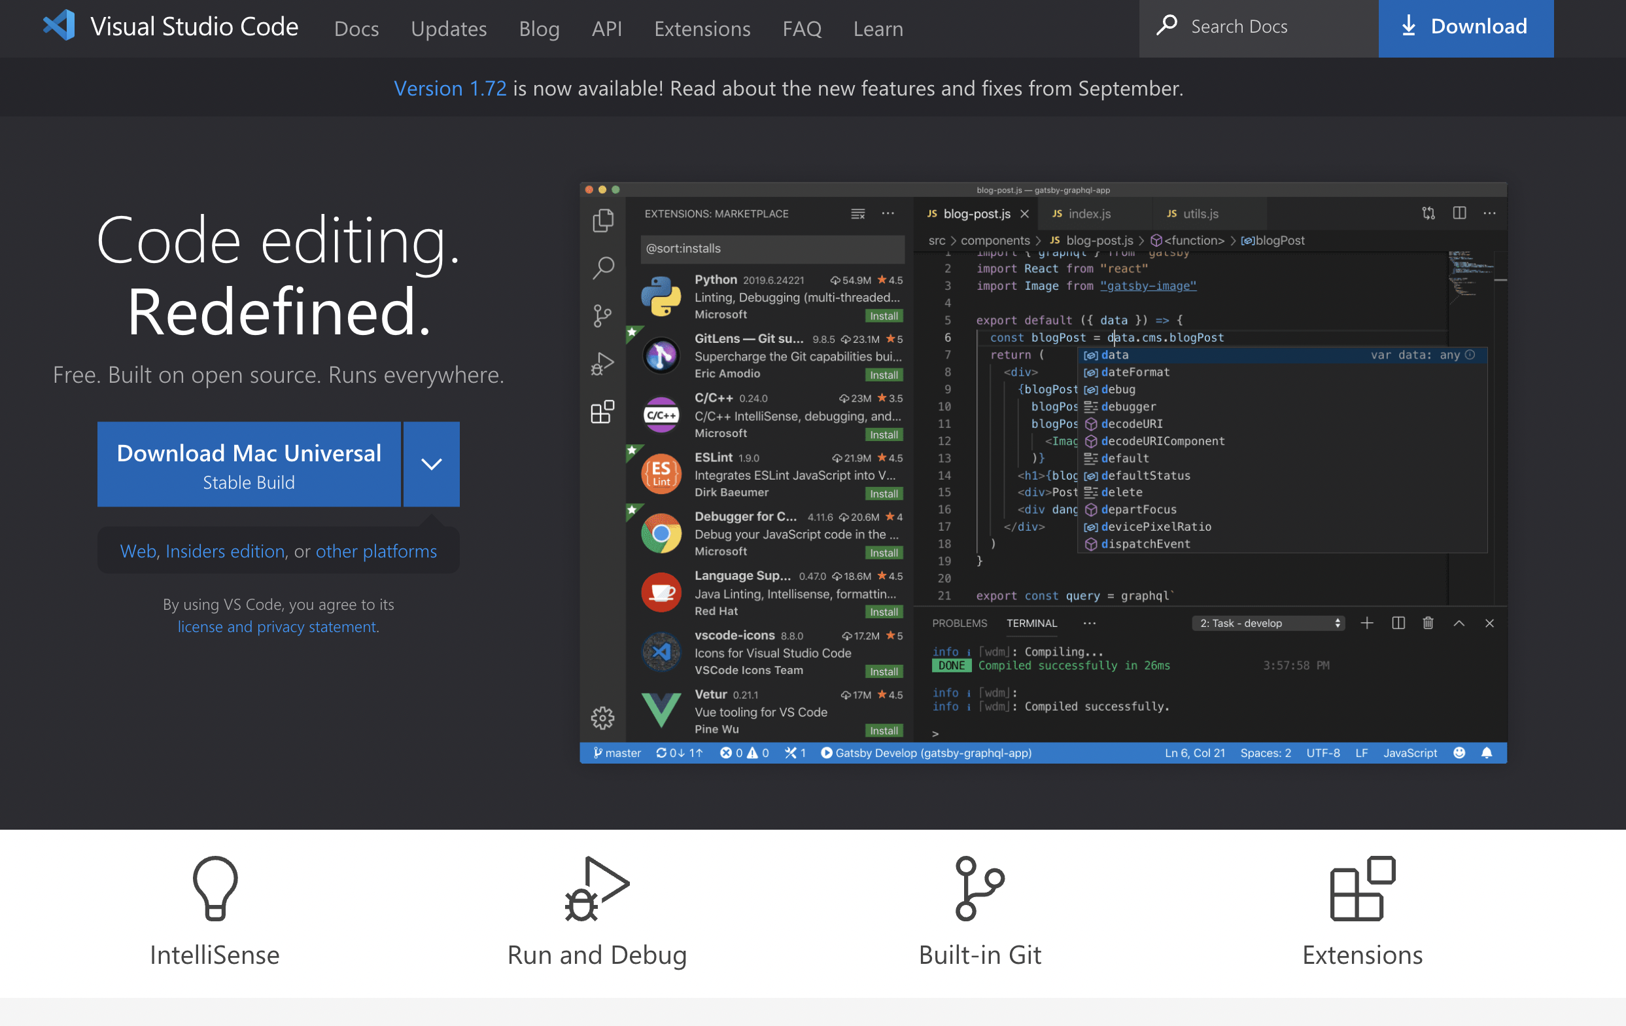Click the Extensions blocks icon at bottom

(1361, 887)
